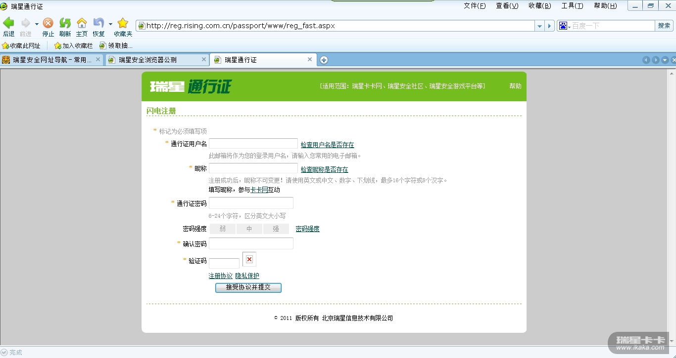The image size is (676, 358).
Task: Click the 百度一下 search box
Action: (x=613, y=26)
